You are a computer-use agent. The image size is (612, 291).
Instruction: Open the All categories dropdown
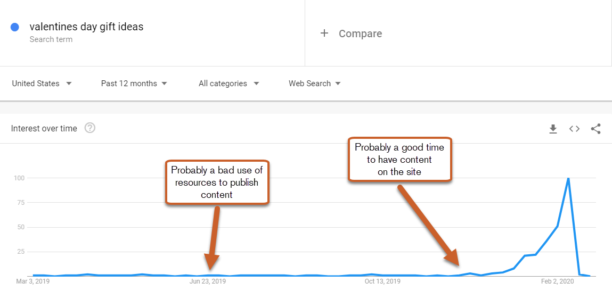pyautogui.click(x=229, y=84)
